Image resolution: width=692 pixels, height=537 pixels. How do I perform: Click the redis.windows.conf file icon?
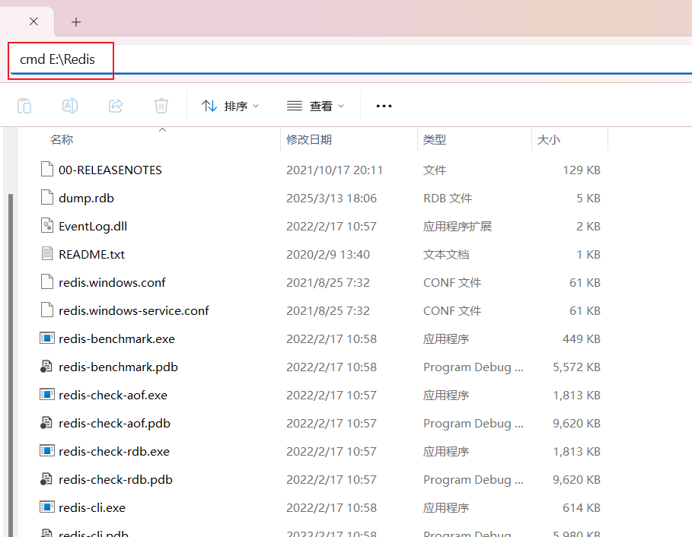47,281
